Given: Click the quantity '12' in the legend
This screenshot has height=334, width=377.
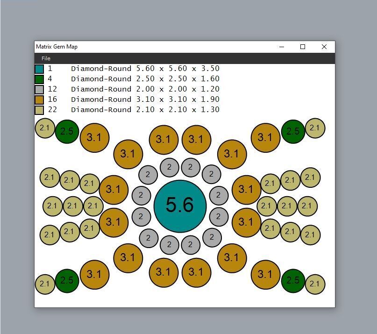Looking at the screenshot, I should click(52, 89).
